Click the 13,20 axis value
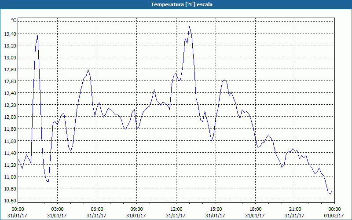This screenshot has height=220, width=352. pyautogui.click(x=10, y=46)
